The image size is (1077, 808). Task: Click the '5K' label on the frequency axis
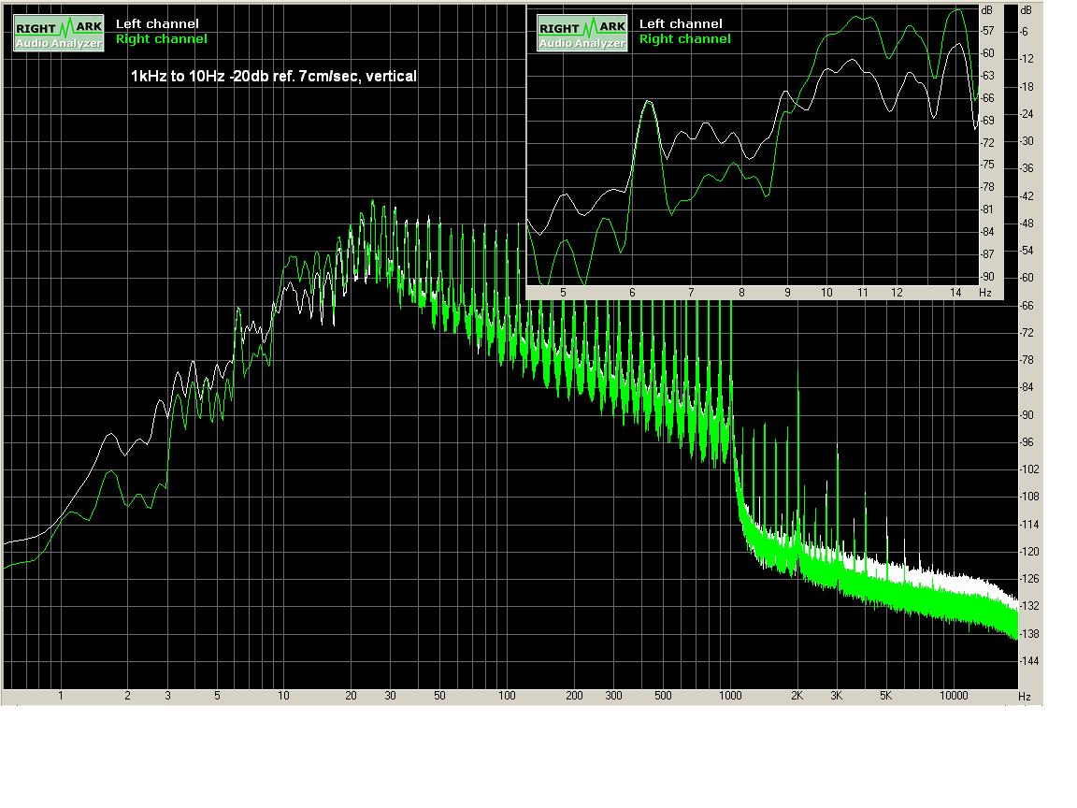[885, 696]
